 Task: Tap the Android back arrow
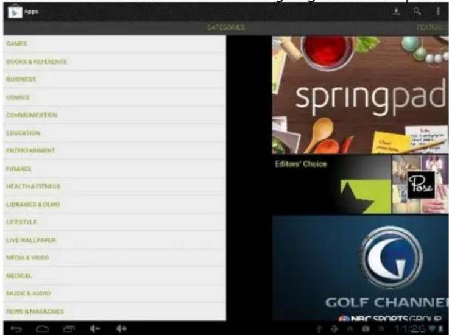click(x=16, y=329)
